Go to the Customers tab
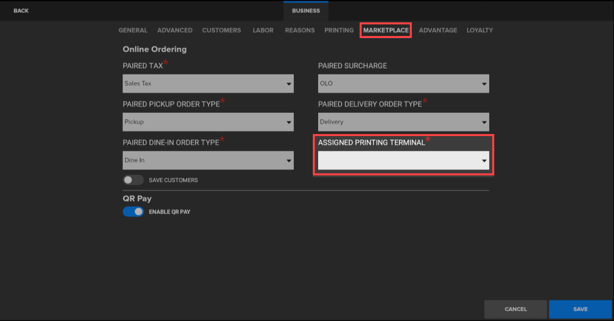The image size is (614, 321). [x=221, y=30]
